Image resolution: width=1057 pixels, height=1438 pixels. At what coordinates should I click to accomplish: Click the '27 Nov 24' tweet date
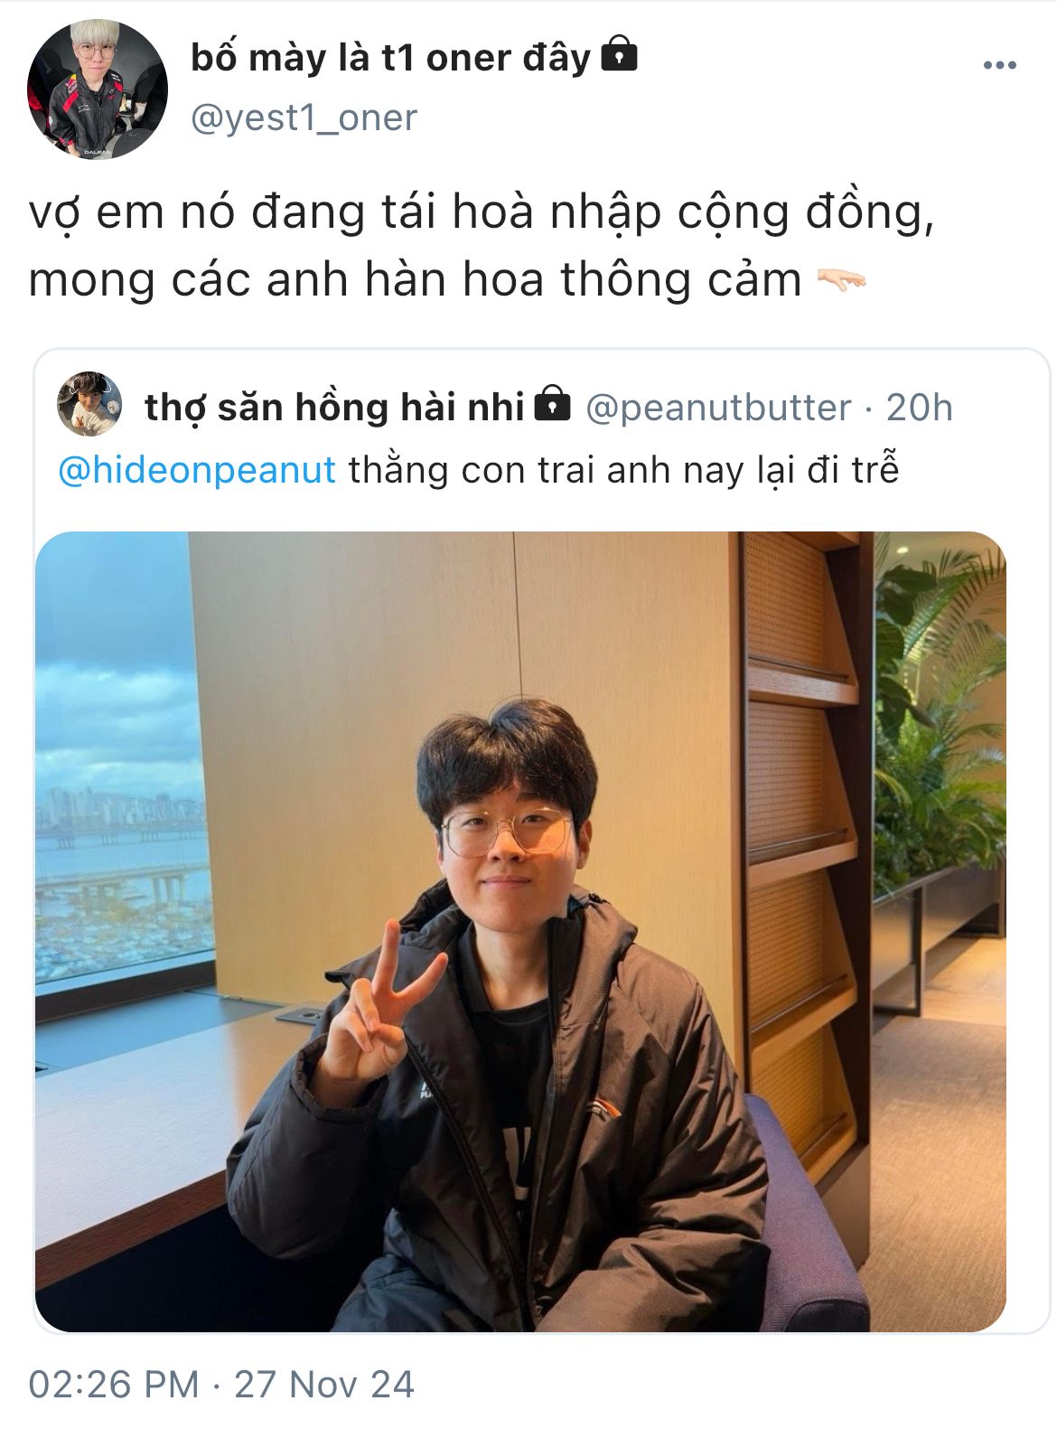[324, 1384]
